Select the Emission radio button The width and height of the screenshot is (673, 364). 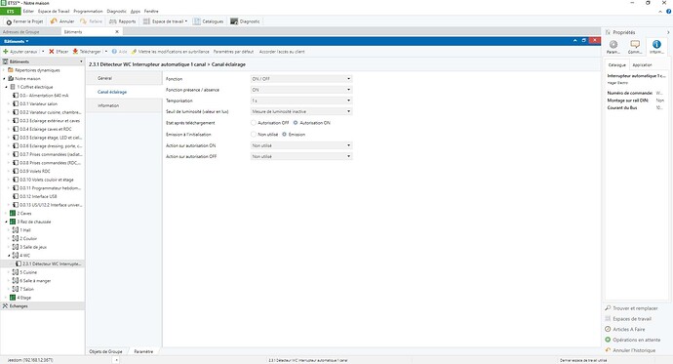pyautogui.click(x=284, y=135)
